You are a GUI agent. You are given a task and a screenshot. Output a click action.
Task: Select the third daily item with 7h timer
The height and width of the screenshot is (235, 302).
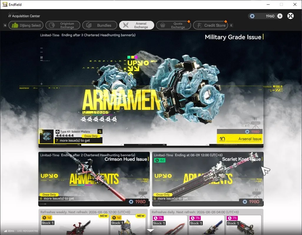243,225
